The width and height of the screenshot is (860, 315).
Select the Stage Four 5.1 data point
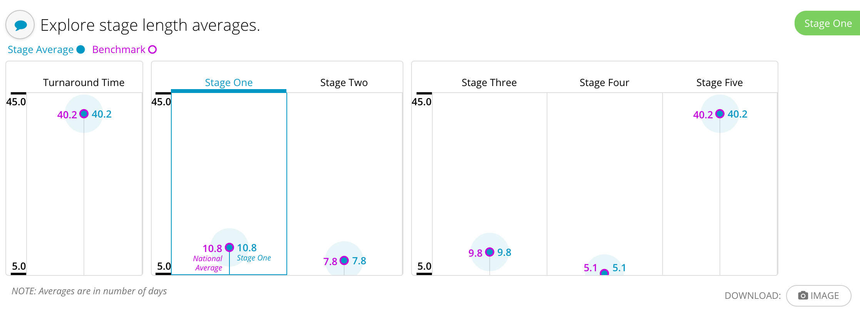pyautogui.click(x=604, y=272)
